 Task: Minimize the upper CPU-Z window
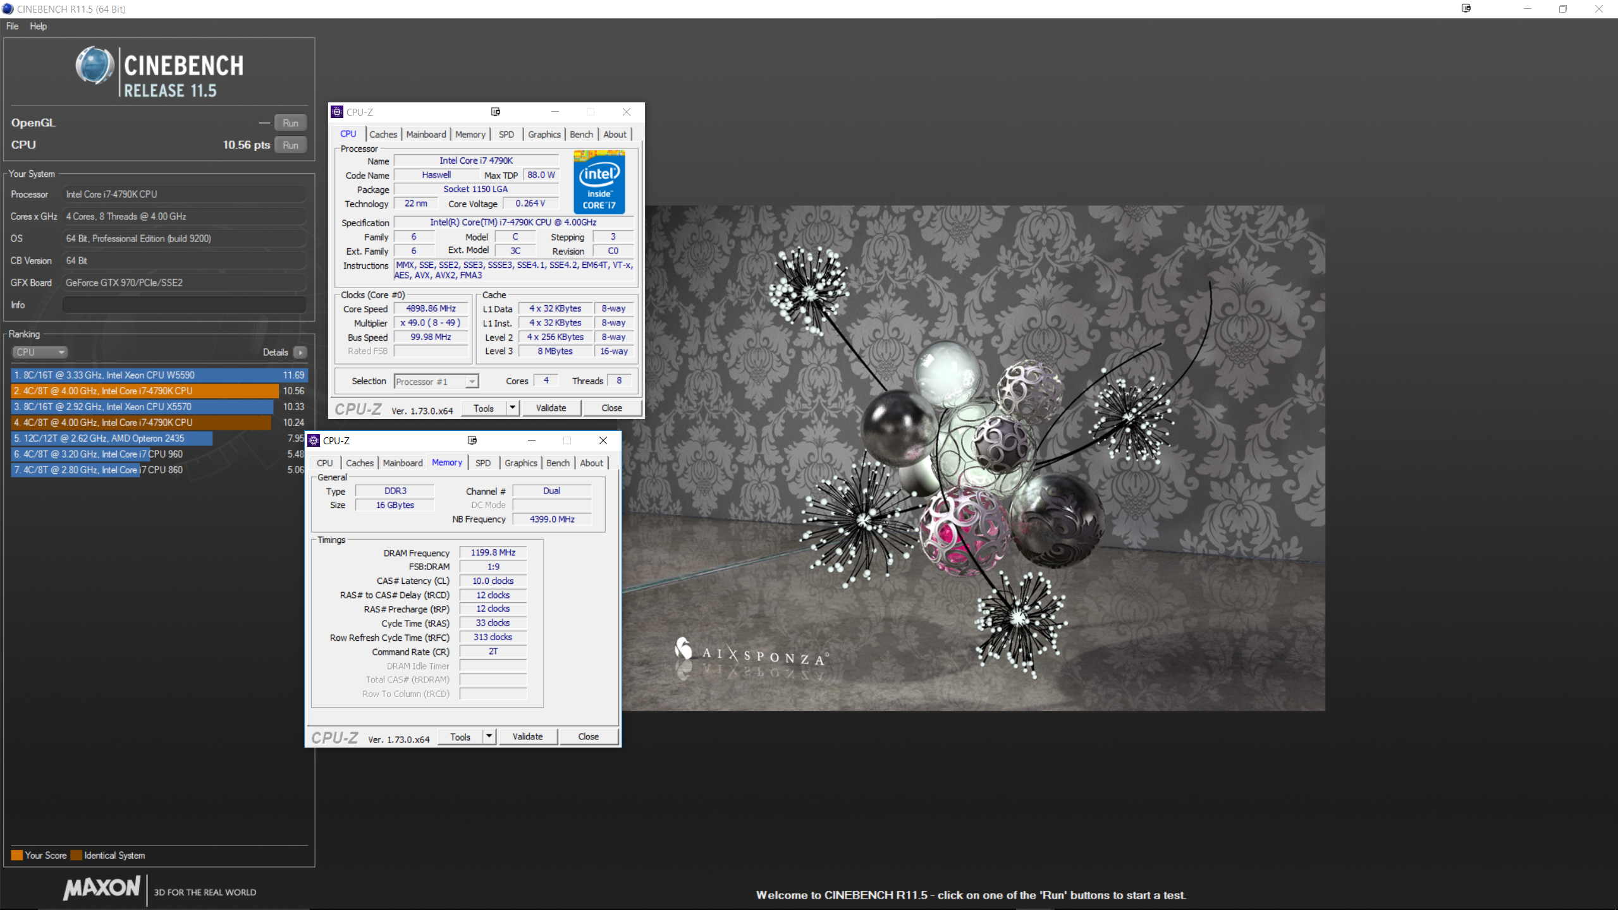click(x=555, y=112)
